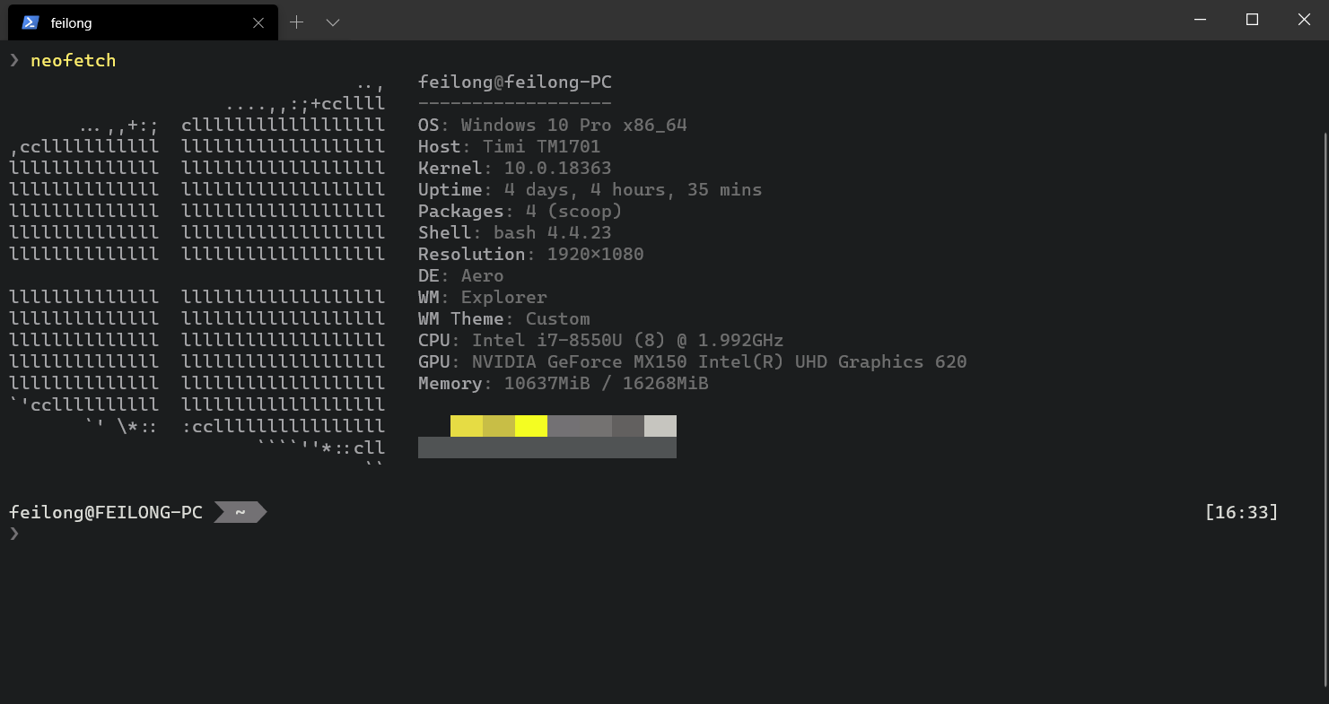Click the Uptime: 4 days line

590,190
